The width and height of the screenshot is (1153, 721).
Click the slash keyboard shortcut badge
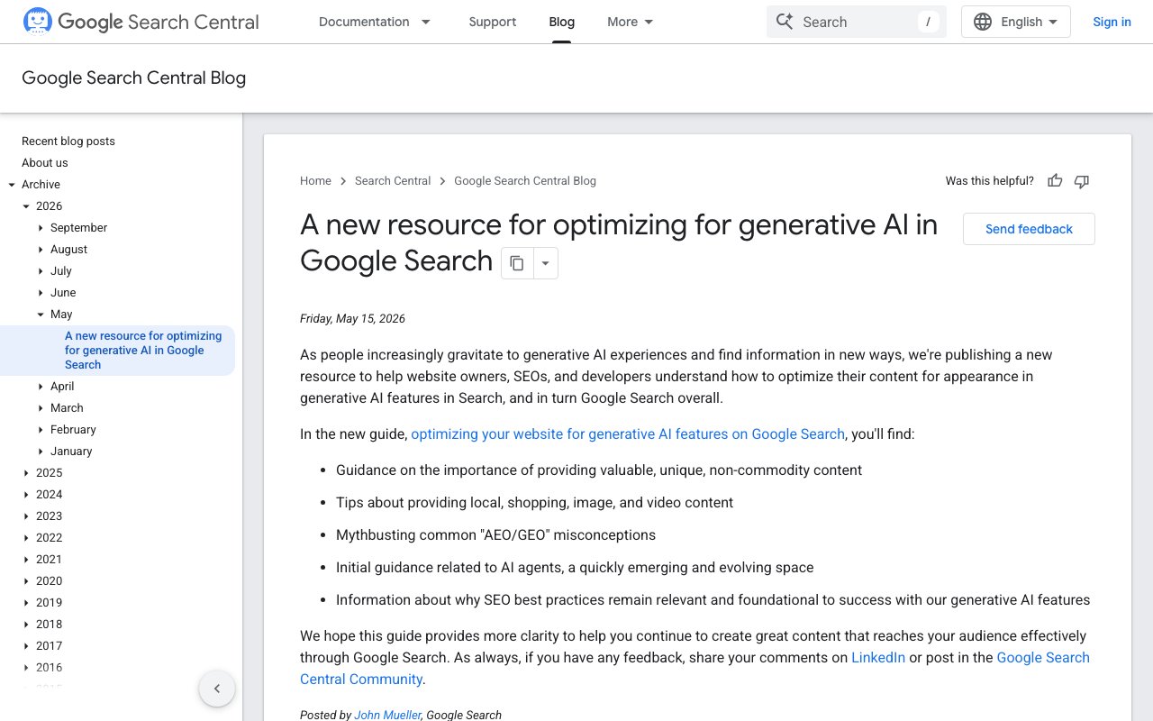coord(928,22)
